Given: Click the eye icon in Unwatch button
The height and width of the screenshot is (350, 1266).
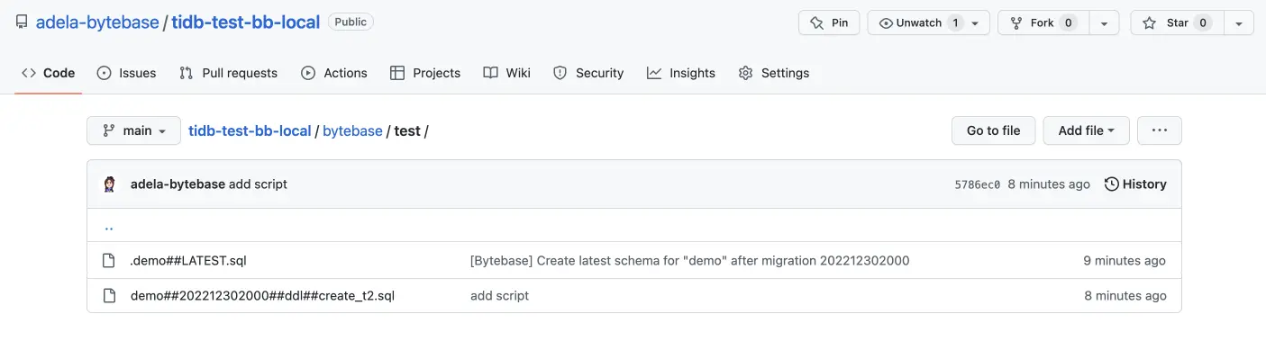Looking at the screenshot, I should 886,23.
